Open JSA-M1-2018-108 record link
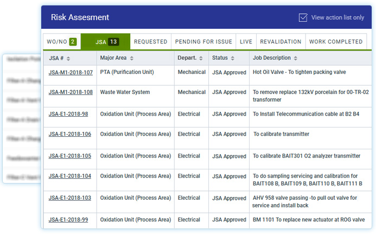Screen dimensions: 376x234 [71, 92]
